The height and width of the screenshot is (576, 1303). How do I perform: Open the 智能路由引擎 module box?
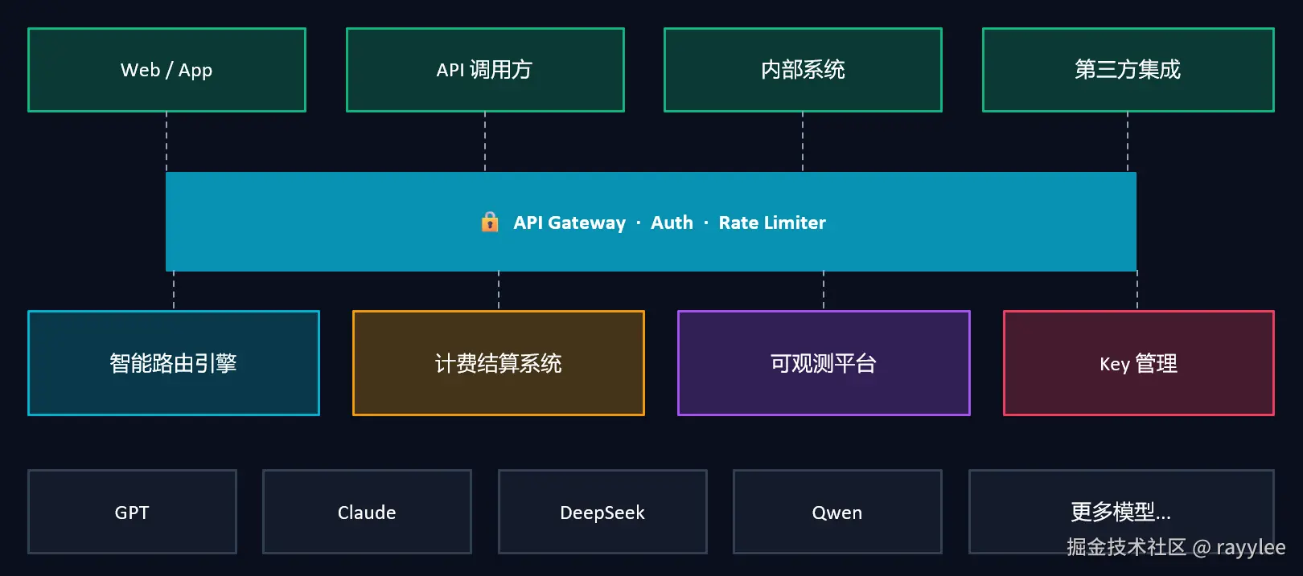174,363
